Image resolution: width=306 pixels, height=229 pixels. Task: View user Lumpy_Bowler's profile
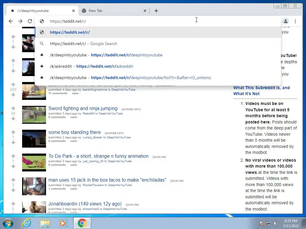pos(93,137)
